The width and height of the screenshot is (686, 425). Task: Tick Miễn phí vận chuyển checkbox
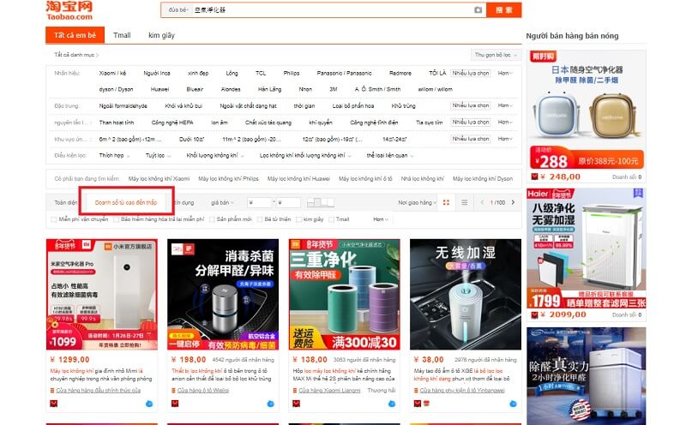tap(54, 219)
